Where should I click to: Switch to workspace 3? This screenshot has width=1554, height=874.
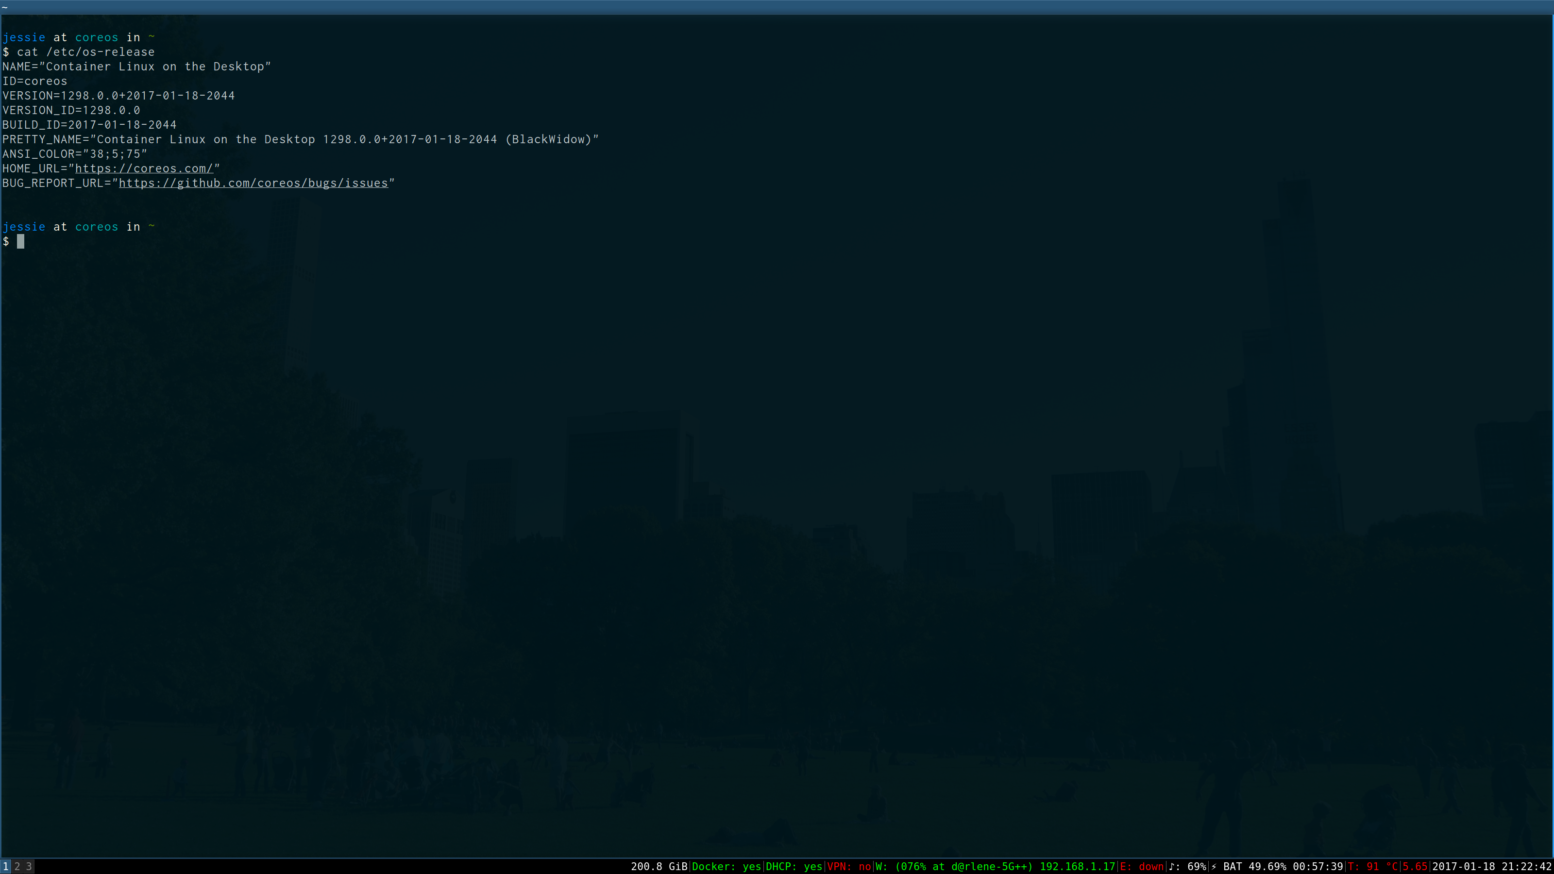(x=28, y=866)
